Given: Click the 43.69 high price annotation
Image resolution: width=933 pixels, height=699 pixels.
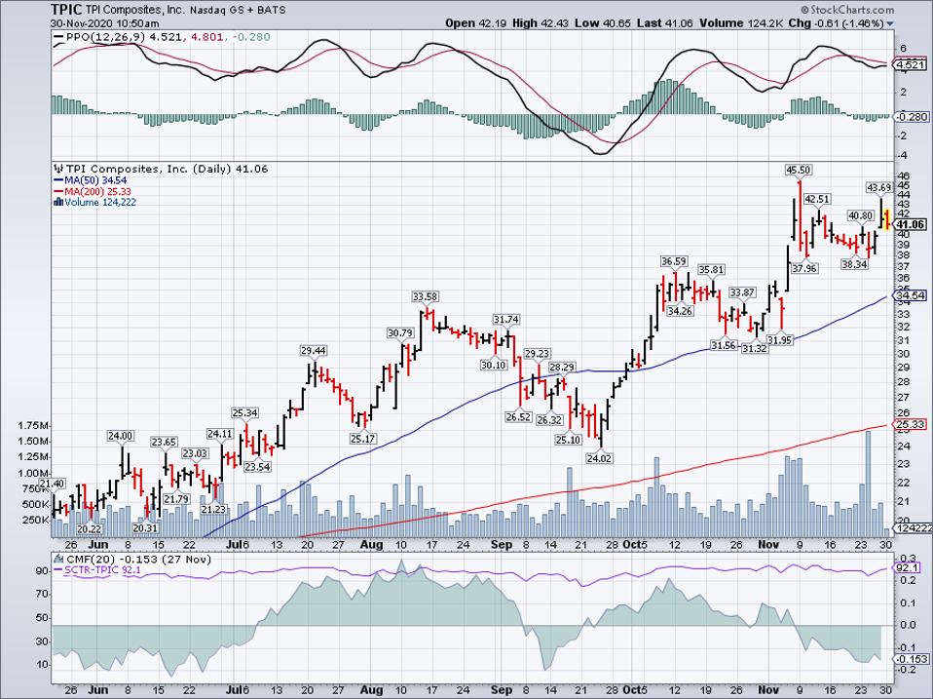Looking at the screenshot, I should [878, 187].
